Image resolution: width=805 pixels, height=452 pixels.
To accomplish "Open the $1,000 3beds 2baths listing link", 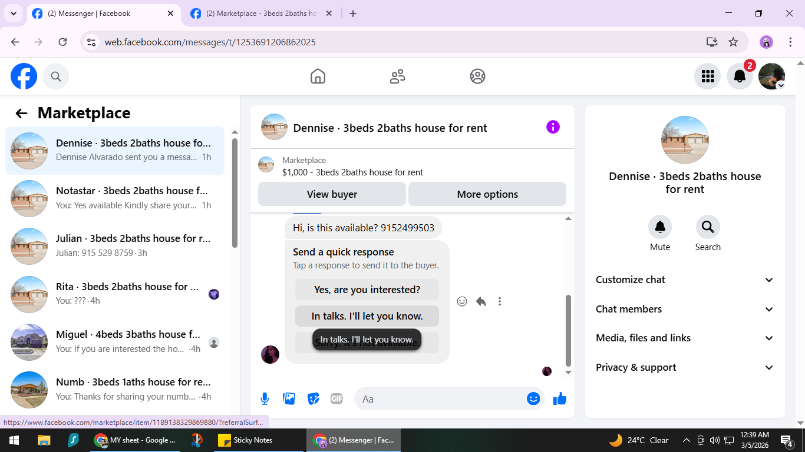I will tap(352, 172).
